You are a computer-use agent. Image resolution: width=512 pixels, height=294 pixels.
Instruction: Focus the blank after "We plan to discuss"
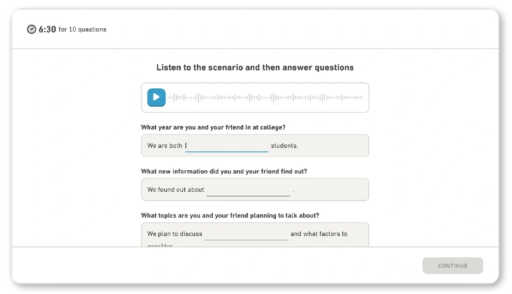click(246, 234)
